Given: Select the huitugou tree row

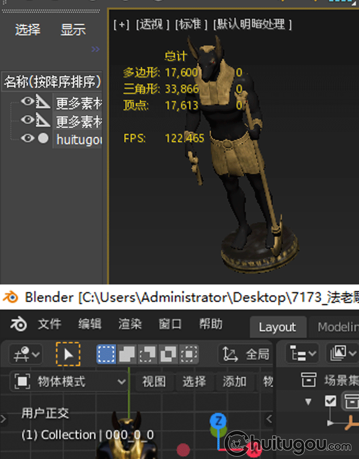Looking at the screenshot, I should click(78, 139).
